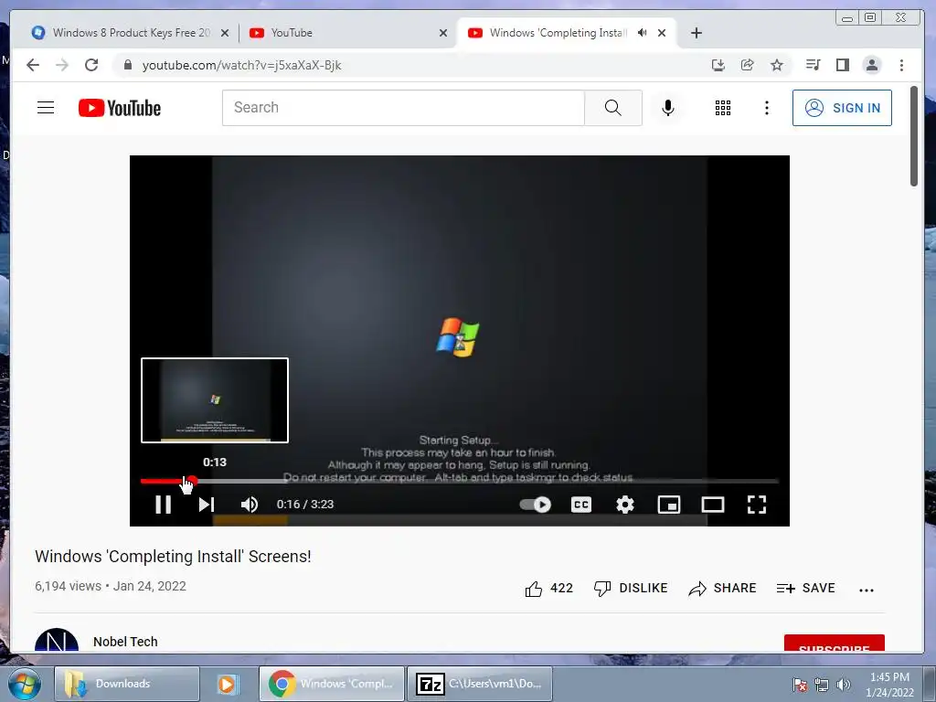Open the Nobel Tech channel name
Image resolution: width=936 pixels, height=702 pixels.
(x=125, y=642)
